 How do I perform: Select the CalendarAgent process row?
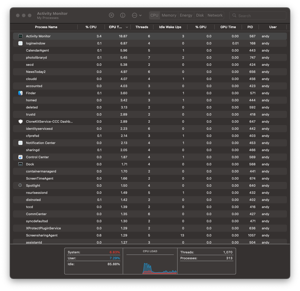150,50
